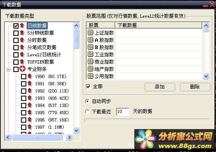Click the dollar icon next to 商业指数
Image resolution: width=216 pixels, height=152 pixels.
coord(90,62)
